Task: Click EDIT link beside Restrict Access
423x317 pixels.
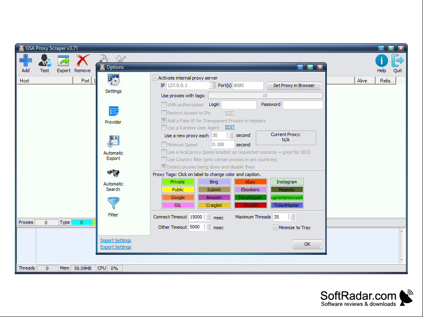Action: click(x=230, y=113)
